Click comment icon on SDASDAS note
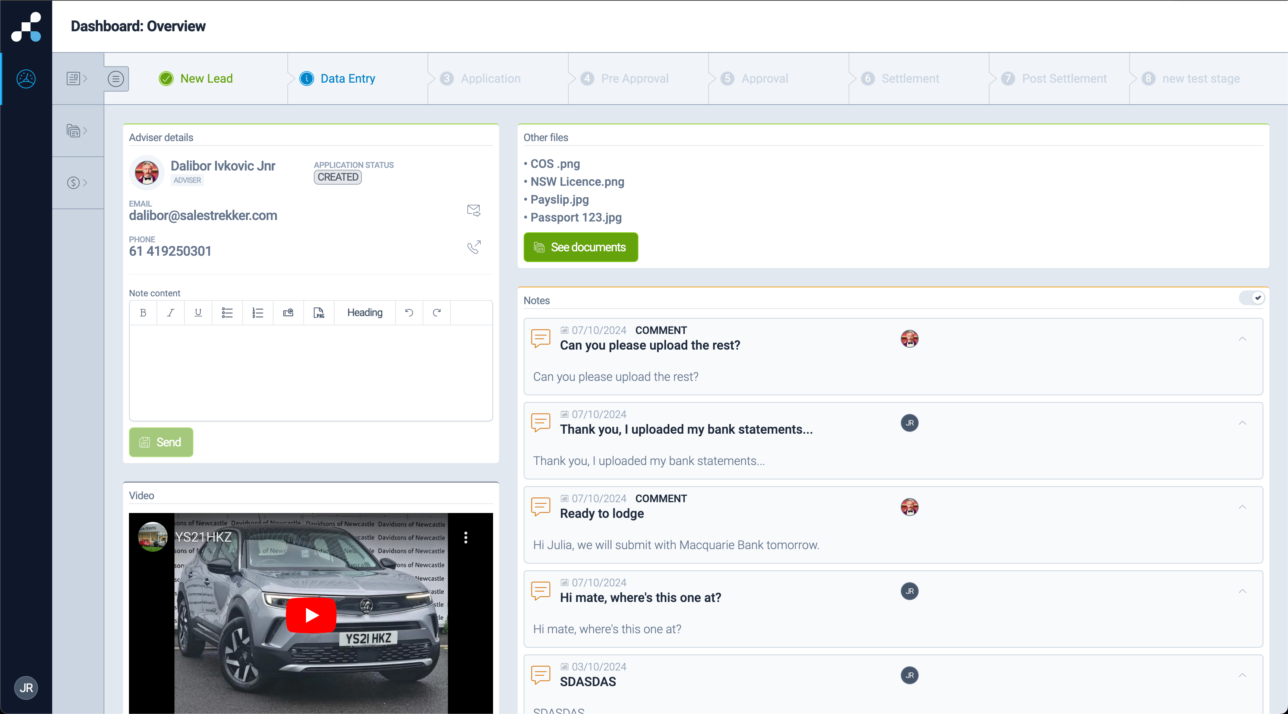This screenshot has height=714, width=1288. coord(540,675)
